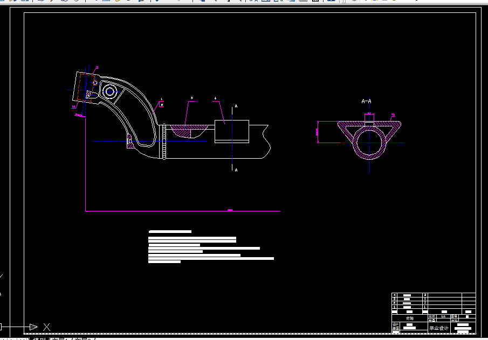Screen dimensions: 488x340
Task: Select the leader label 4 above the beam
Action: tap(215, 98)
